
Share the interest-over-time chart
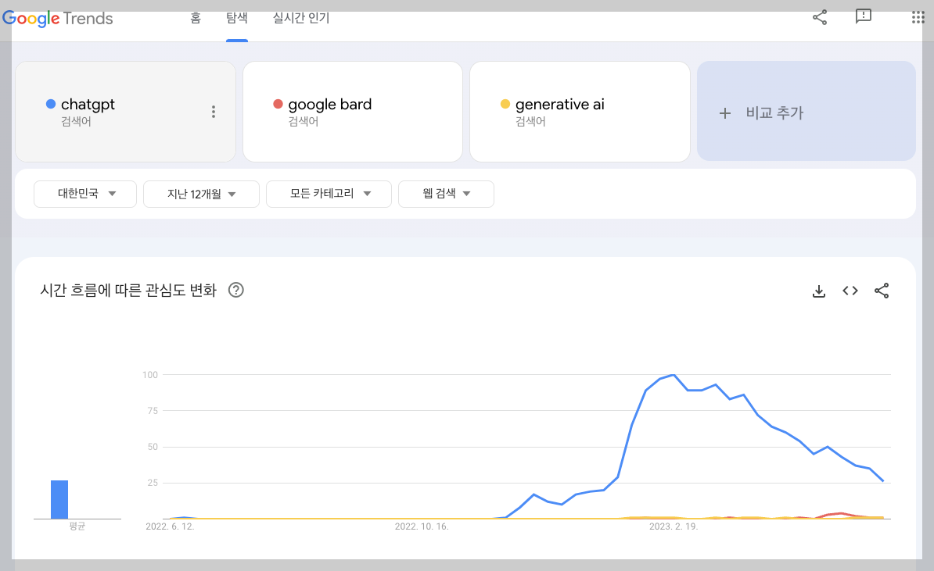pyautogui.click(x=882, y=291)
